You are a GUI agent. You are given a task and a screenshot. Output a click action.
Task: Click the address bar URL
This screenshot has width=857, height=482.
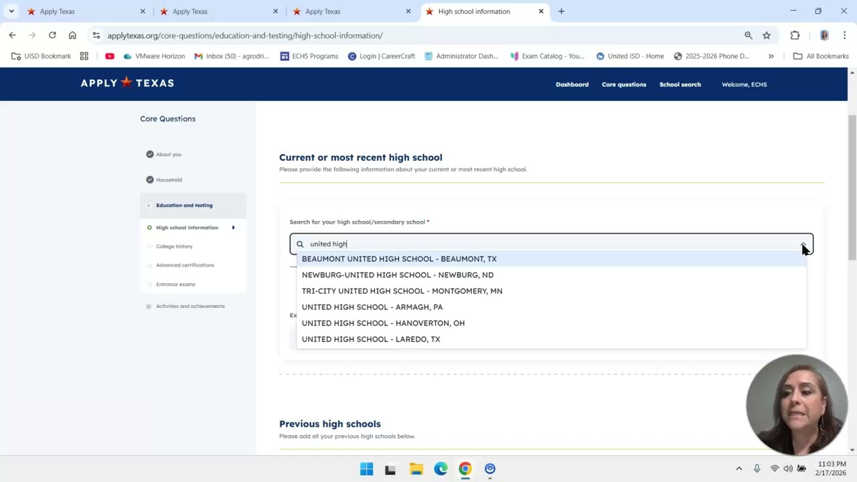pos(245,35)
